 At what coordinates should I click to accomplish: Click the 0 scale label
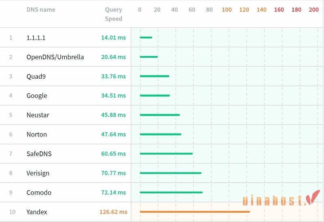coord(140,10)
